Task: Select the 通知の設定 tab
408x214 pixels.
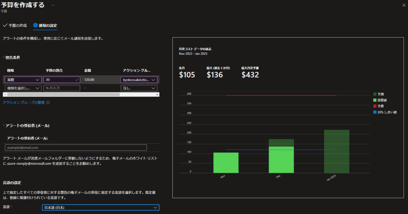Action: 45,25
